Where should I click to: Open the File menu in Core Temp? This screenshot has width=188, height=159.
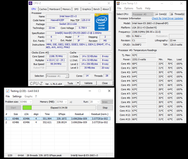tap(119, 8)
